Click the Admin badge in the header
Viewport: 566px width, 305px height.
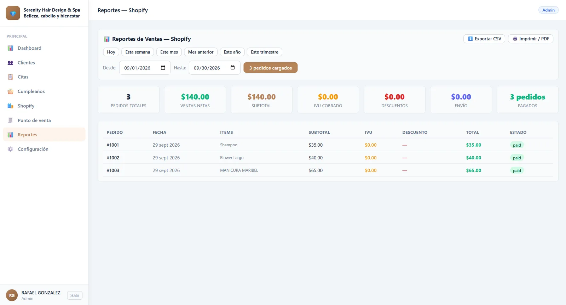[548, 10]
